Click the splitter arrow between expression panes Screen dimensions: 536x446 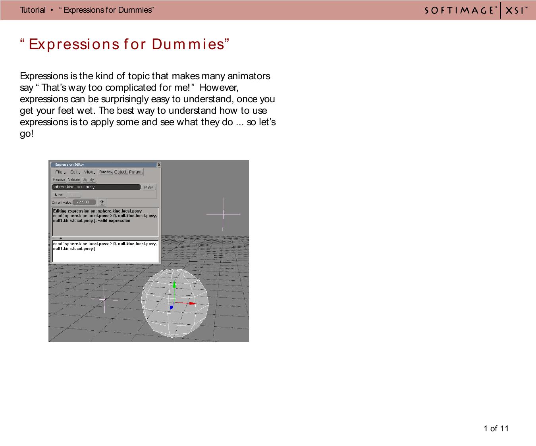coord(61,238)
